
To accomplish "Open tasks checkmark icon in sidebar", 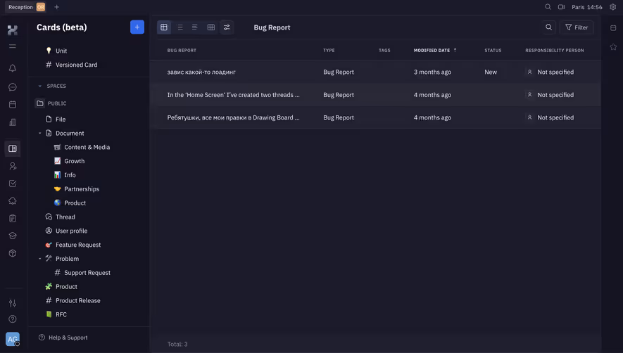I will [x=13, y=184].
